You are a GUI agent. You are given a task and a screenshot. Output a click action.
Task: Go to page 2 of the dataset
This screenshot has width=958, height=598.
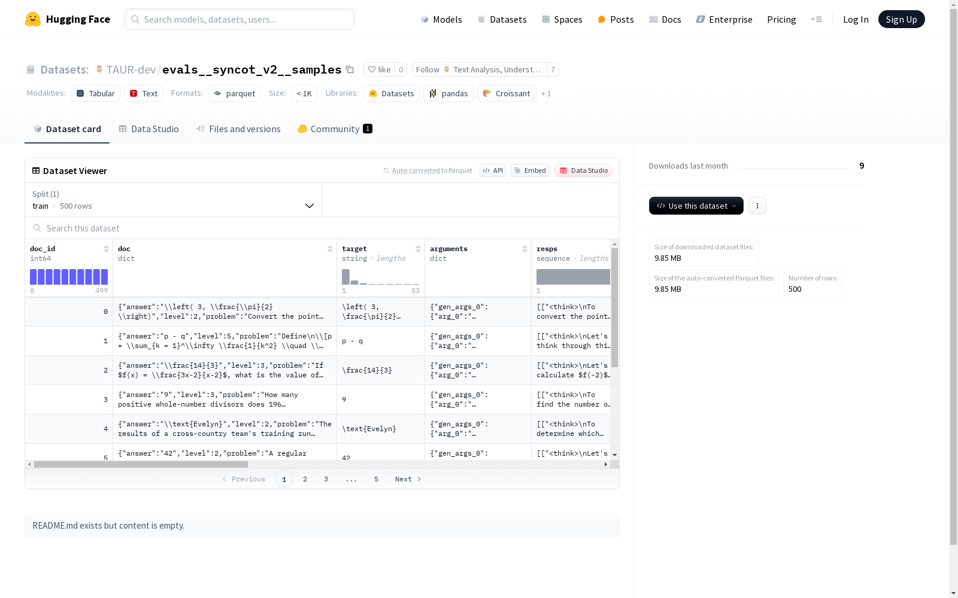[305, 479]
